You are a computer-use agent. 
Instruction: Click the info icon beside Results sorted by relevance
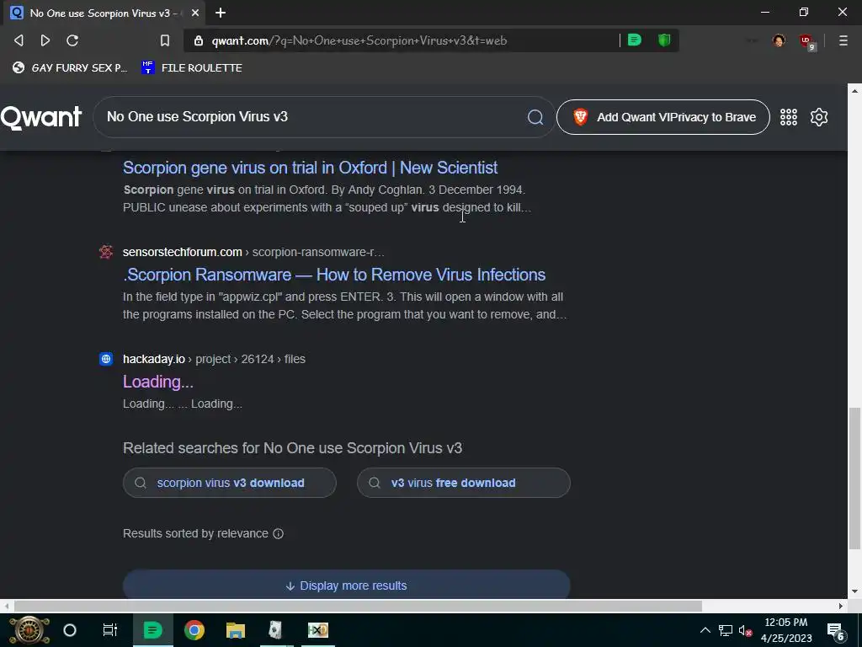pyautogui.click(x=278, y=533)
